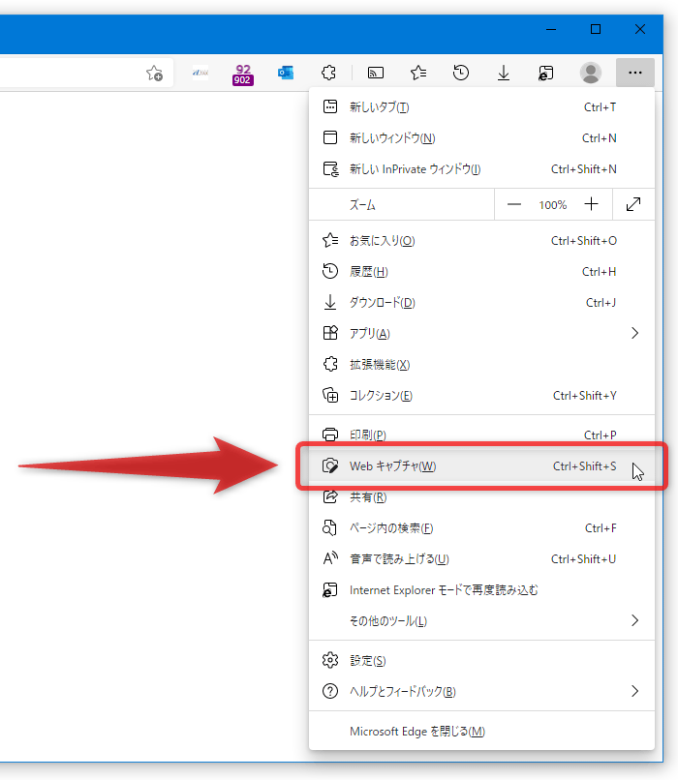Viewport: 678px width, 780px height.
Task: Expand the ヘルプとフィードバック(B) submenu chevron
Action: pyautogui.click(x=634, y=692)
